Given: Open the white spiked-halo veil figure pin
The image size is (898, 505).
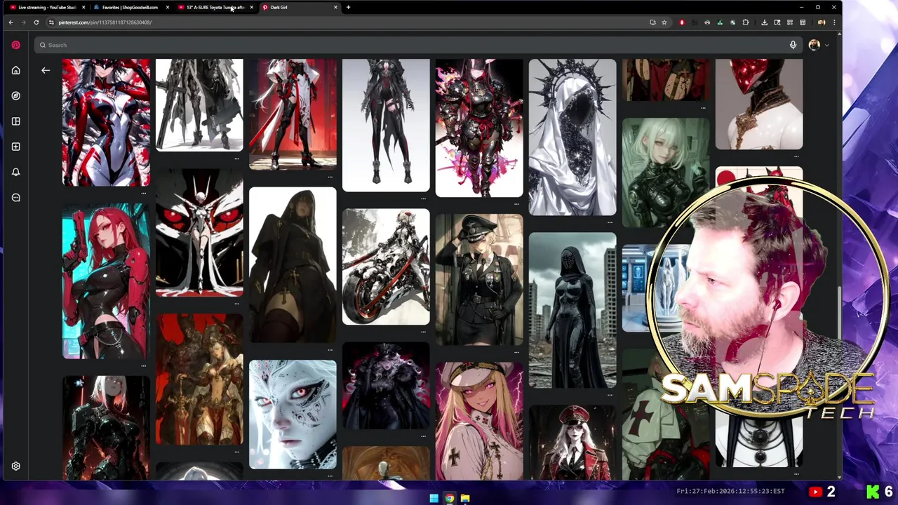Looking at the screenshot, I should pos(572,137).
